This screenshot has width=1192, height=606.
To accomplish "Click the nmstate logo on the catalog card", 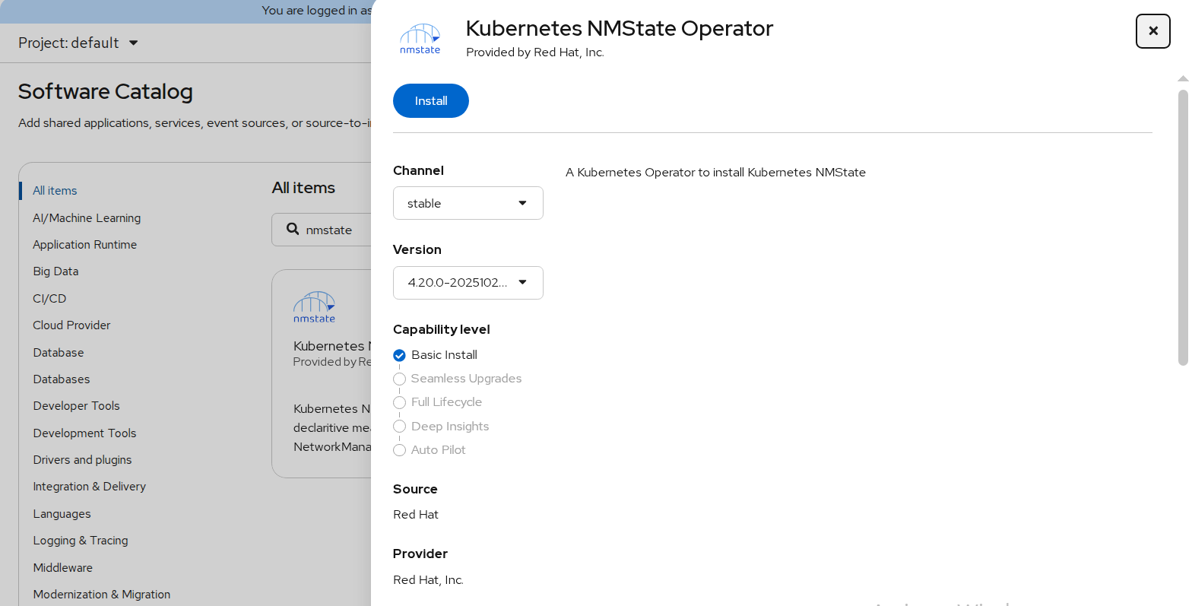I will [x=314, y=307].
